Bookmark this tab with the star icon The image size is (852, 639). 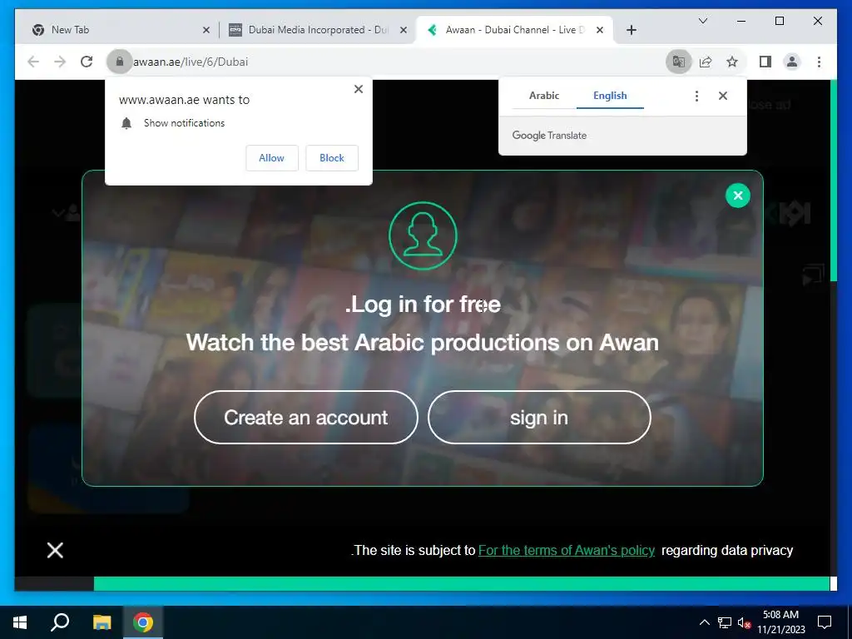pos(732,62)
